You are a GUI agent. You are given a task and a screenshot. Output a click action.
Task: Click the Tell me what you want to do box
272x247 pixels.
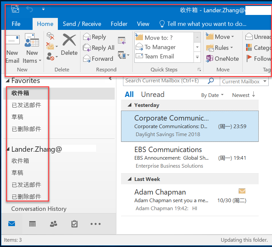(x=203, y=24)
